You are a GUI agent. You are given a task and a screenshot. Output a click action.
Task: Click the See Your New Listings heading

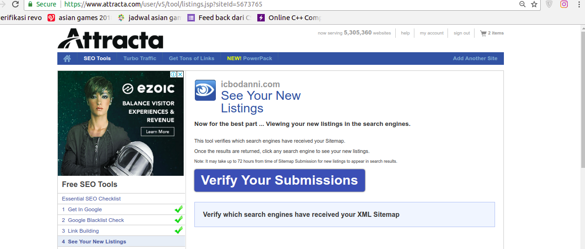point(261,102)
